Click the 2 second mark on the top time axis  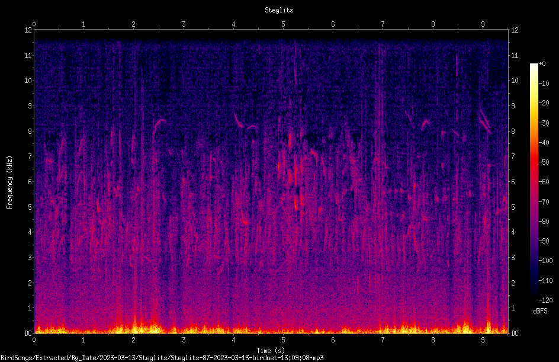134,24
